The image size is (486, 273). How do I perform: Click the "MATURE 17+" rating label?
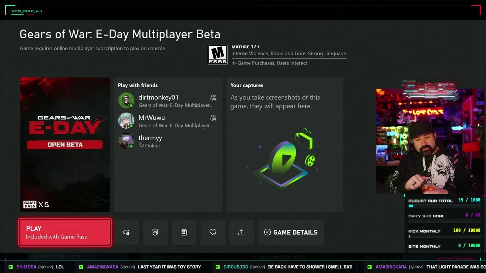[246, 47]
